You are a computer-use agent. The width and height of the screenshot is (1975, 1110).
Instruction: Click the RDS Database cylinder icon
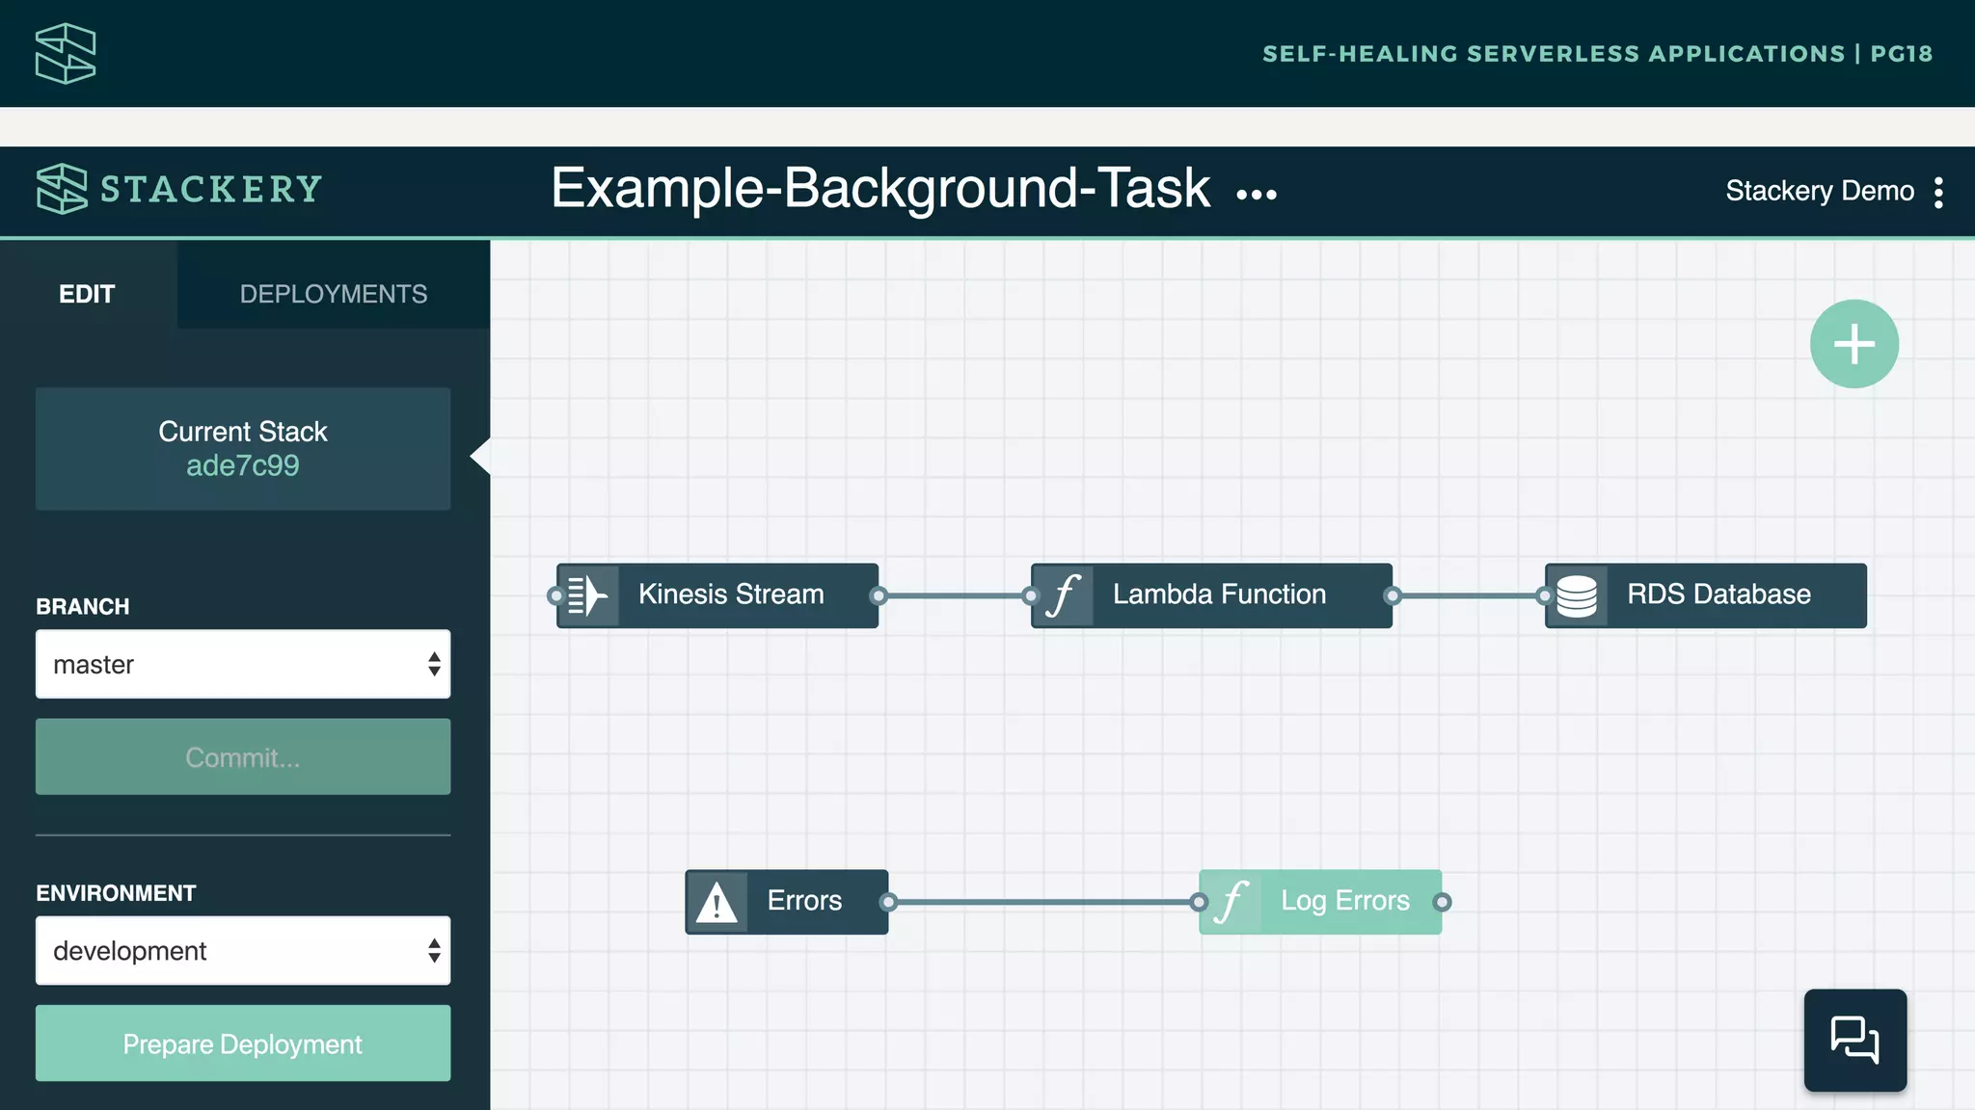pyautogui.click(x=1577, y=595)
